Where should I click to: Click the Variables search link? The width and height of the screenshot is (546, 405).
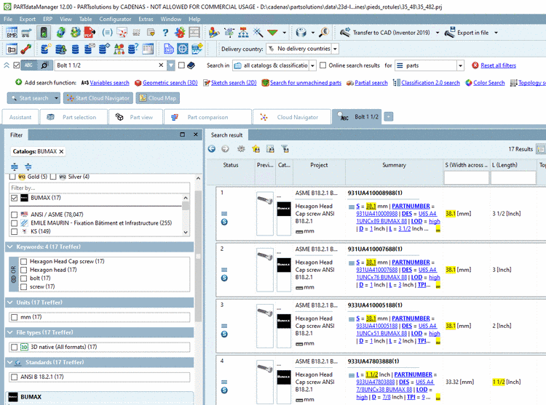(109, 83)
